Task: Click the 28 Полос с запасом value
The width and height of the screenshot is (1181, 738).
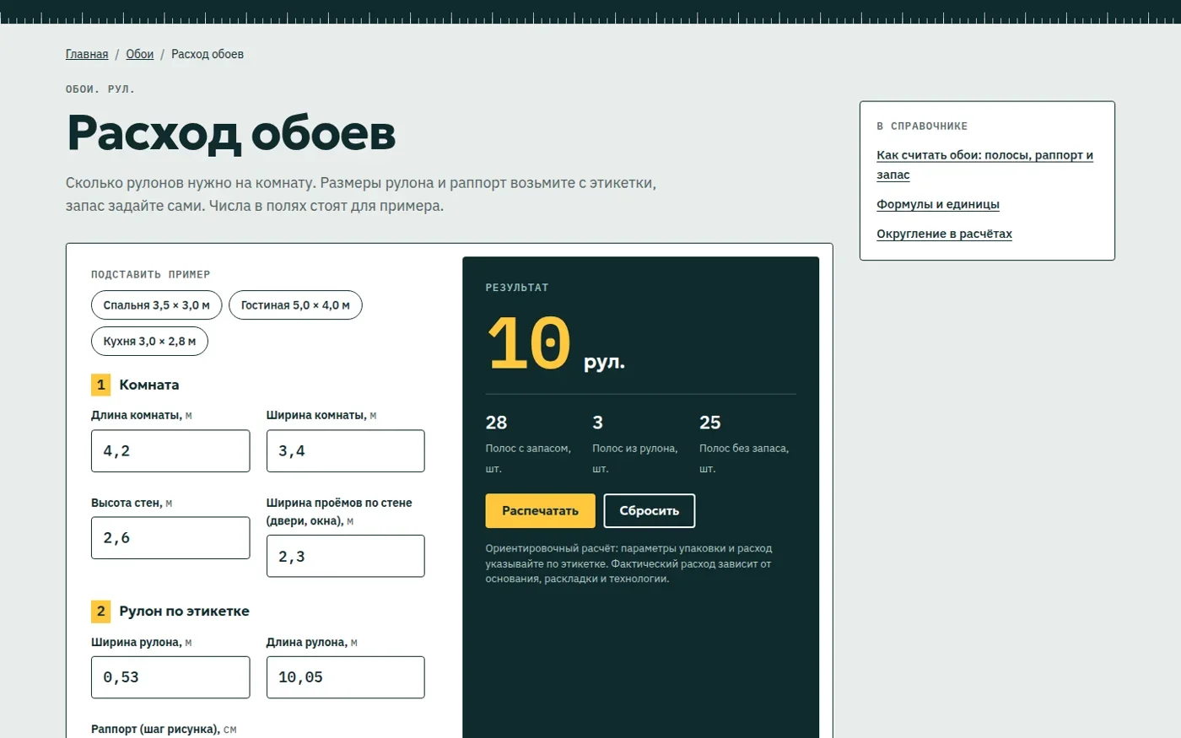Action: click(x=496, y=423)
